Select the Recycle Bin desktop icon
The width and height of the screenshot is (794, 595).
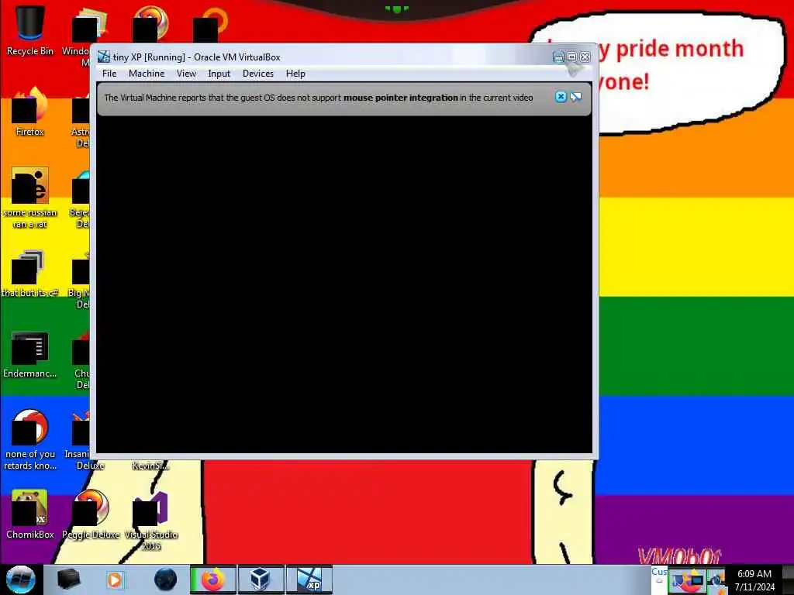click(30, 30)
